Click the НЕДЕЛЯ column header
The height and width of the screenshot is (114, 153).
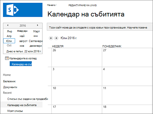(58, 46)
